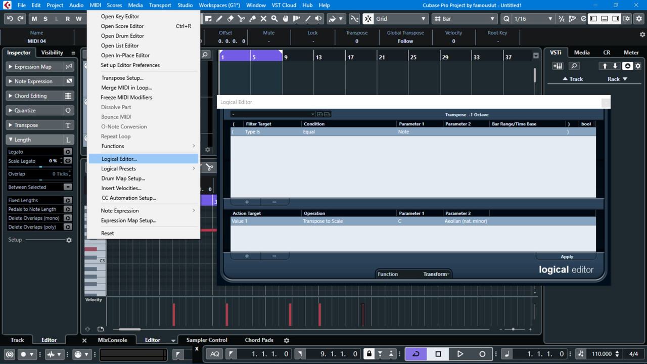This screenshot has height=364, width=647.
Task: Select the Play speaker tool
Action: (319, 19)
